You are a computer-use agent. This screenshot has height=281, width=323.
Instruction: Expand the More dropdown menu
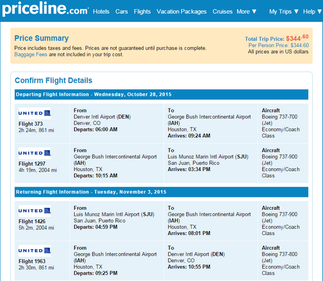pyautogui.click(x=247, y=12)
